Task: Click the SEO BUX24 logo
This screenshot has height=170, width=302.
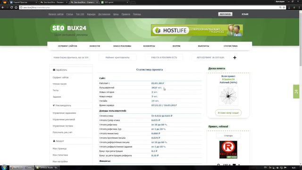Action: [x=68, y=28]
